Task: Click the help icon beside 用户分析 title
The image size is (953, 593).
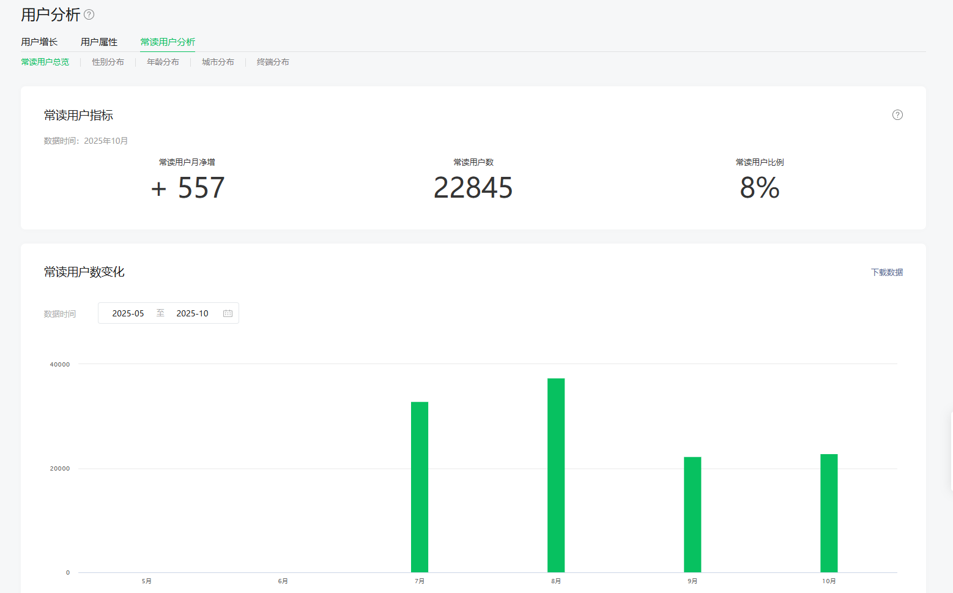Action: click(x=89, y=15)
